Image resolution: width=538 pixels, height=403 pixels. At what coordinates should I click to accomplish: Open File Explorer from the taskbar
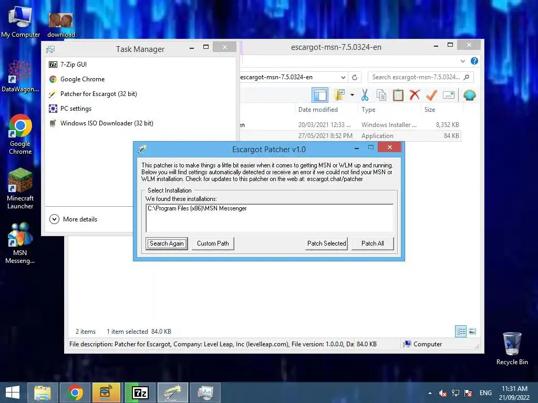click(42, 393)
